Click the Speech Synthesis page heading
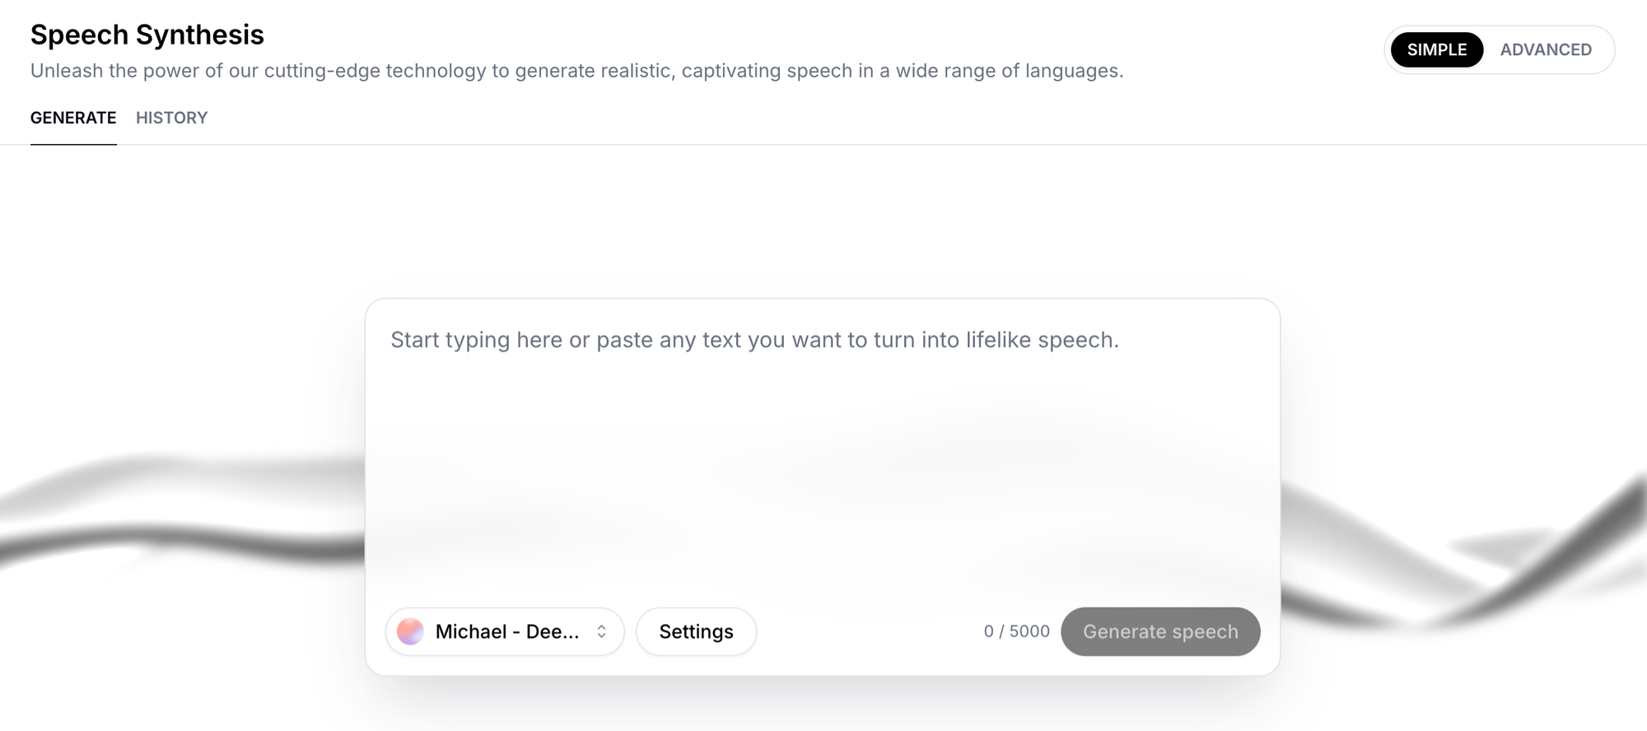Screen dimensions: 1647x731 [x=147, y=35]
